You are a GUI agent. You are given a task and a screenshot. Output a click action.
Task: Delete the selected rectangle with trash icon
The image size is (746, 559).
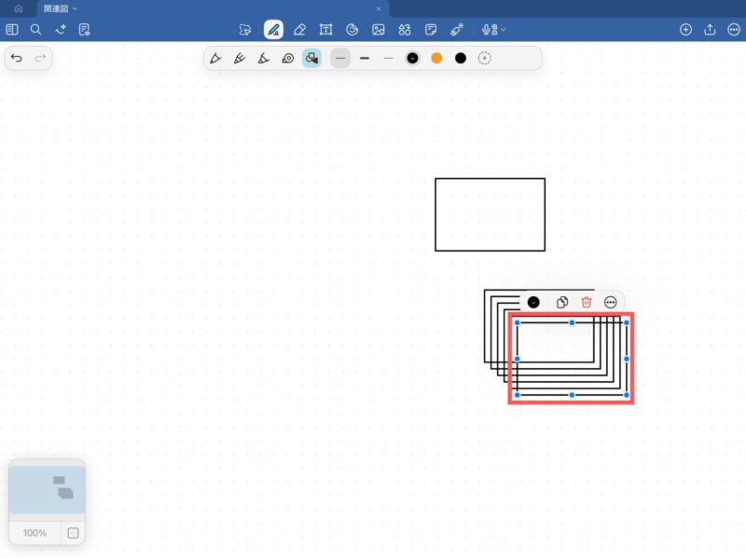click(x=587, y=303)
